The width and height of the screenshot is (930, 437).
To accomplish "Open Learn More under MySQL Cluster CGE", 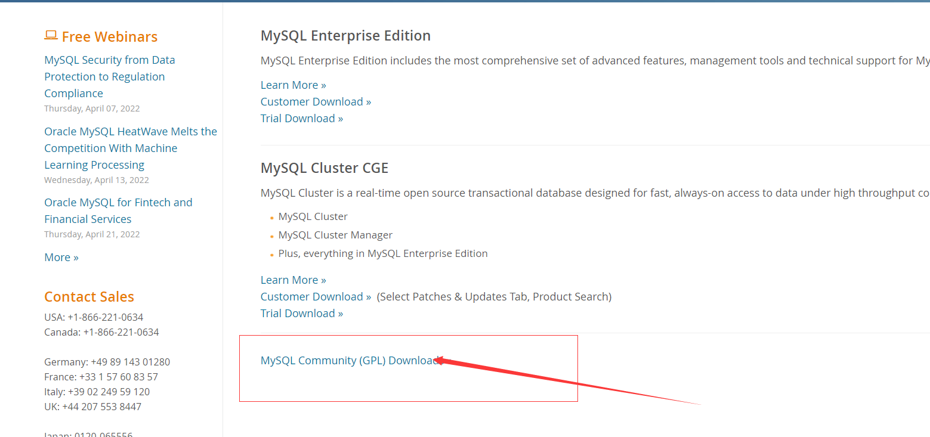I will pyautogui.click(x=293, y=280).
